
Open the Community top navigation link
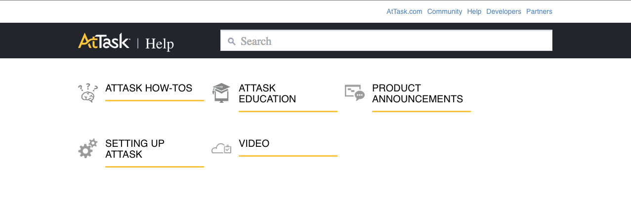[x=445, y=11]
